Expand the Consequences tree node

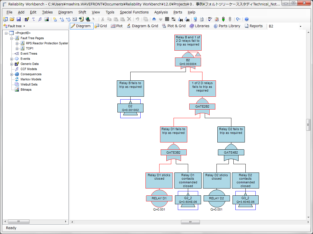tap(11, 74)
